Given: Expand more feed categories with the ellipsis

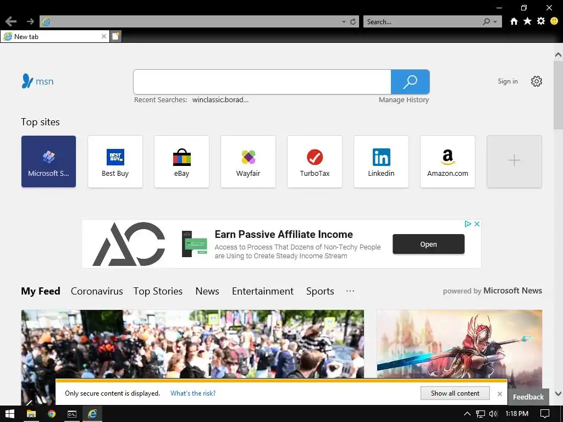Looking at the screenshot, I should coord(350,291).
